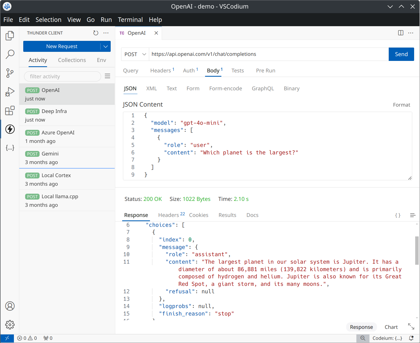Open the Deep Infra activity request

67,115
